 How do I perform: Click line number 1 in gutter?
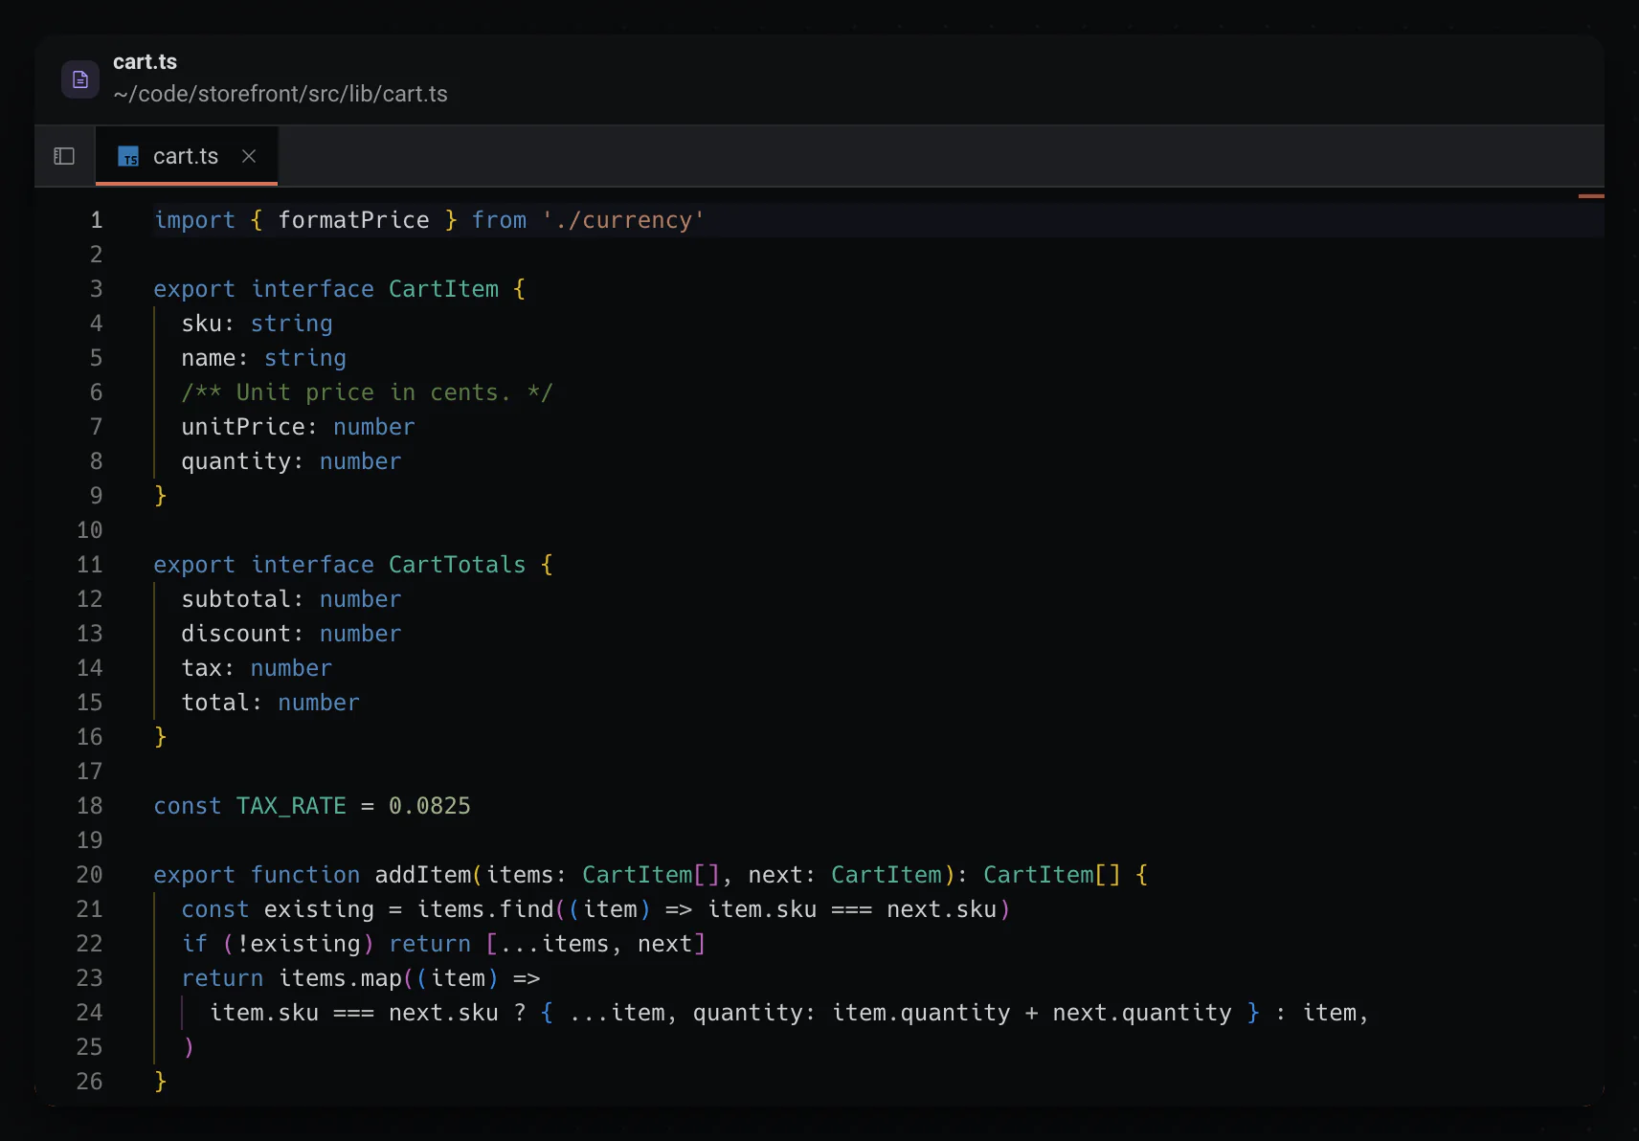97,220
